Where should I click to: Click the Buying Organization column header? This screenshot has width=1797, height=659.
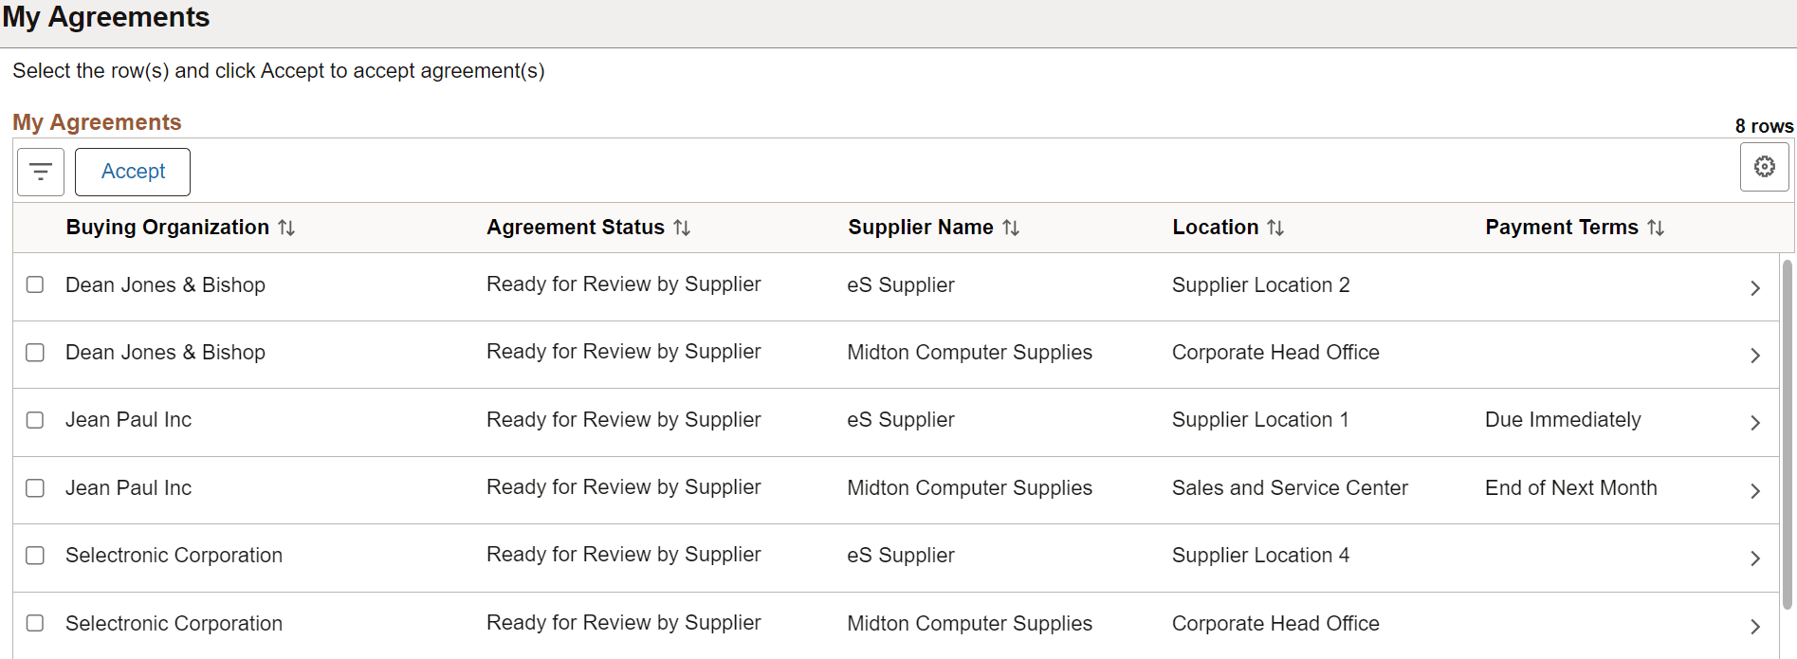click(x=168, y=228)
